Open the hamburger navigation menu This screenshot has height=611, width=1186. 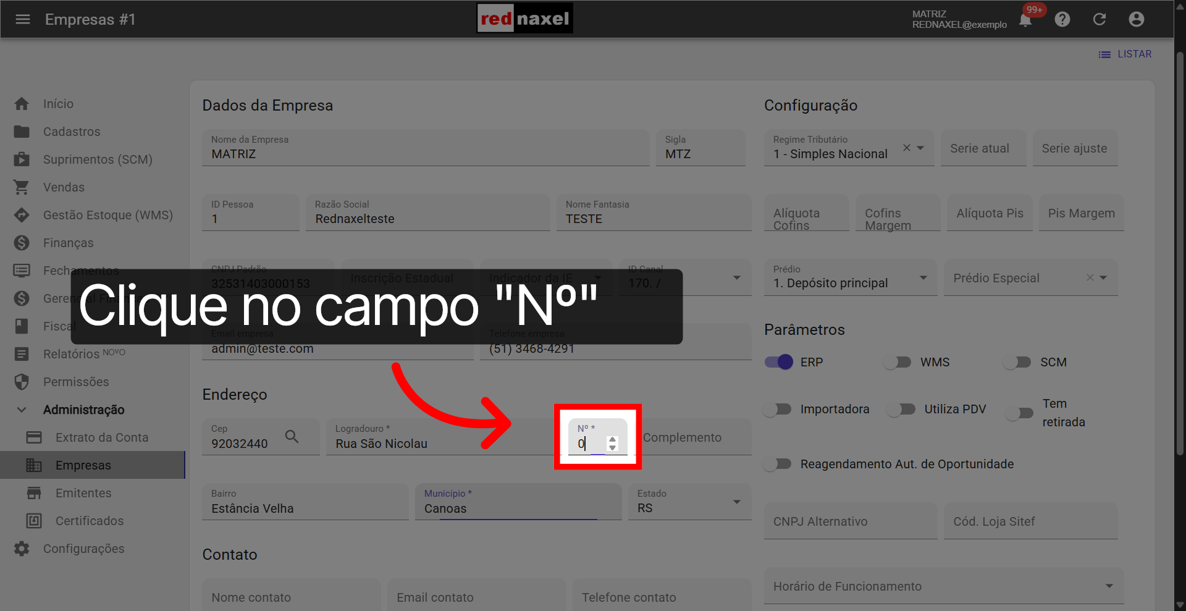click(23, 19)
